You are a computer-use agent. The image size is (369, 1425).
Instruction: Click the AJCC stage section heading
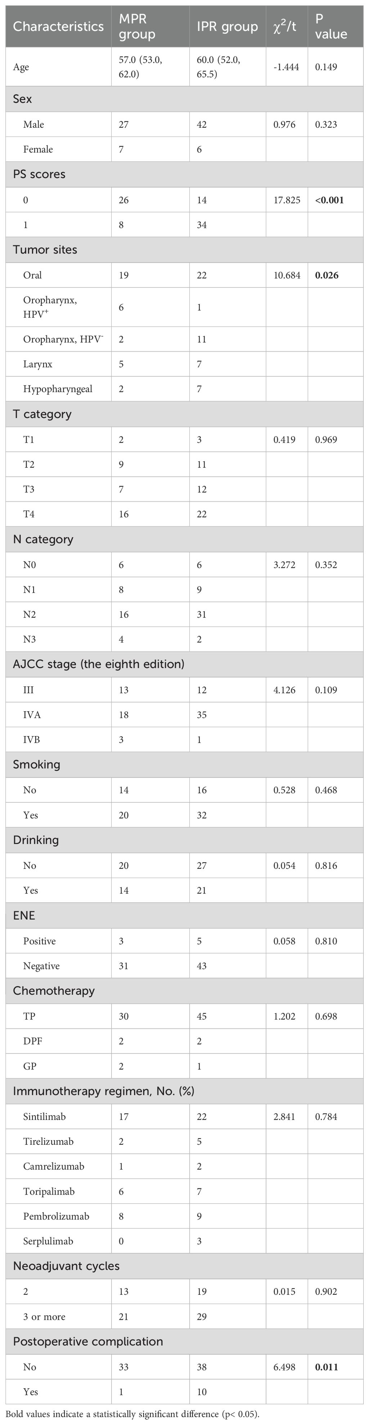pos(98,664)
